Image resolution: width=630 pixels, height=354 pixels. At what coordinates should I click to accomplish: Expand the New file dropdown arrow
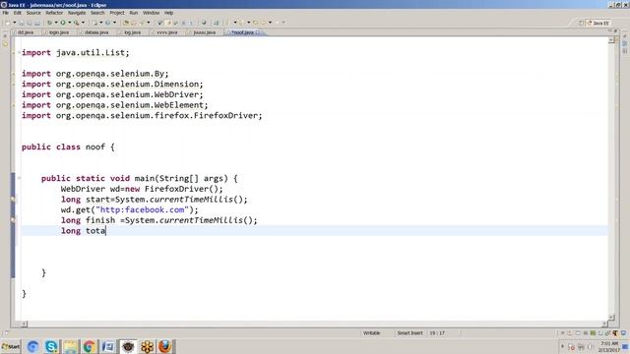pyautogui.click(x=14, y=23)
